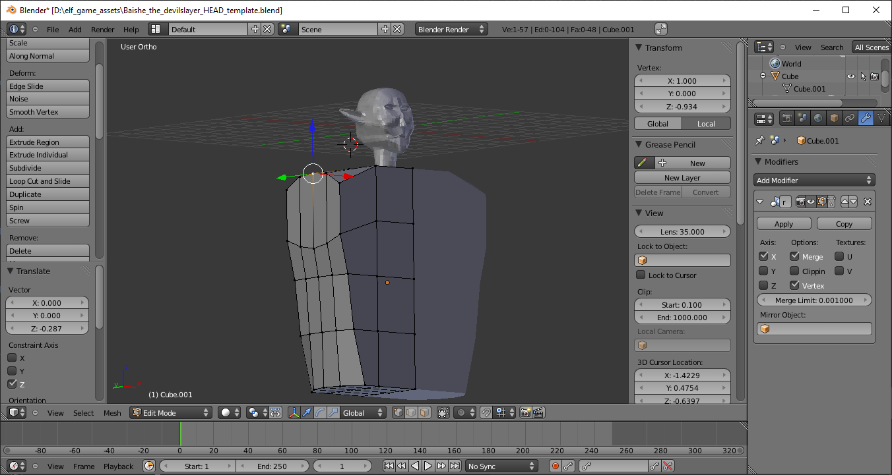
Task: Open the Constraints chain-link tab
Action: pyautogui.click(x=850, y=119)
